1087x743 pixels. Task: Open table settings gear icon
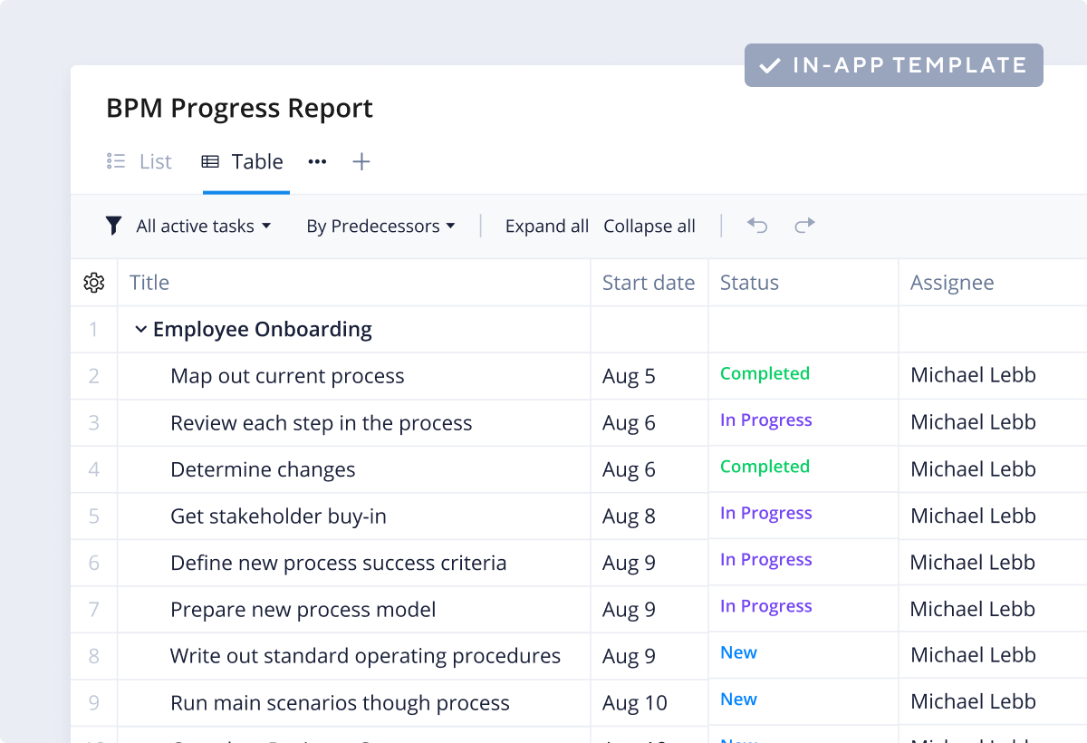94,283
